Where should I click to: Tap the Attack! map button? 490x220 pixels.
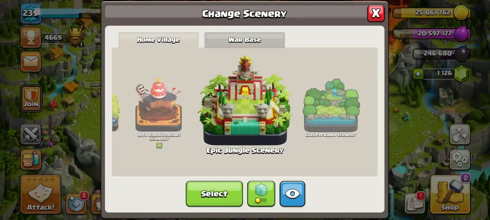(40, 194)
